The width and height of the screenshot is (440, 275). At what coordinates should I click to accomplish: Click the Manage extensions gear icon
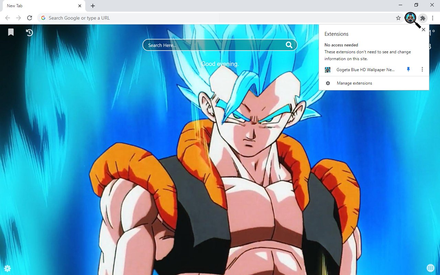point(328,83)
